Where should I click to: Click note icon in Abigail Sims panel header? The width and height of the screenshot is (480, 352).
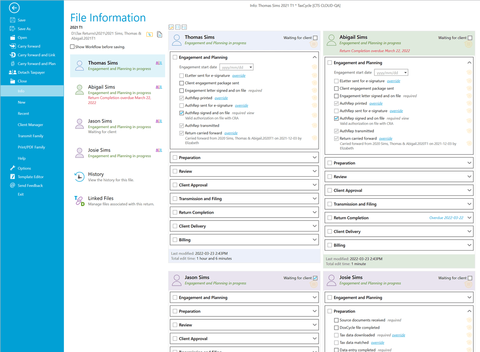468,45
